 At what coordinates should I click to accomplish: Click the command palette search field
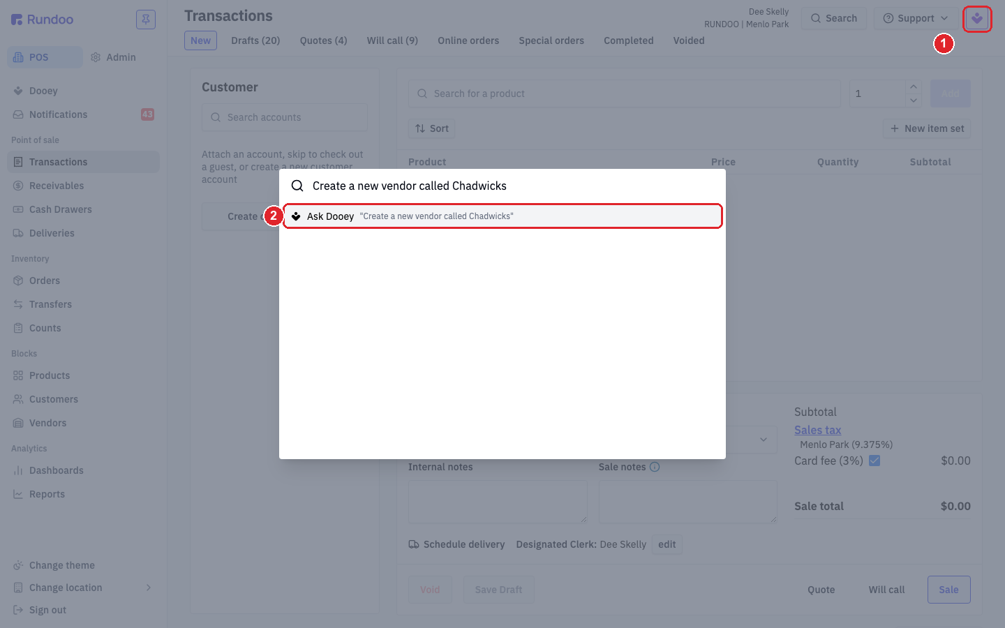[502, 186]
